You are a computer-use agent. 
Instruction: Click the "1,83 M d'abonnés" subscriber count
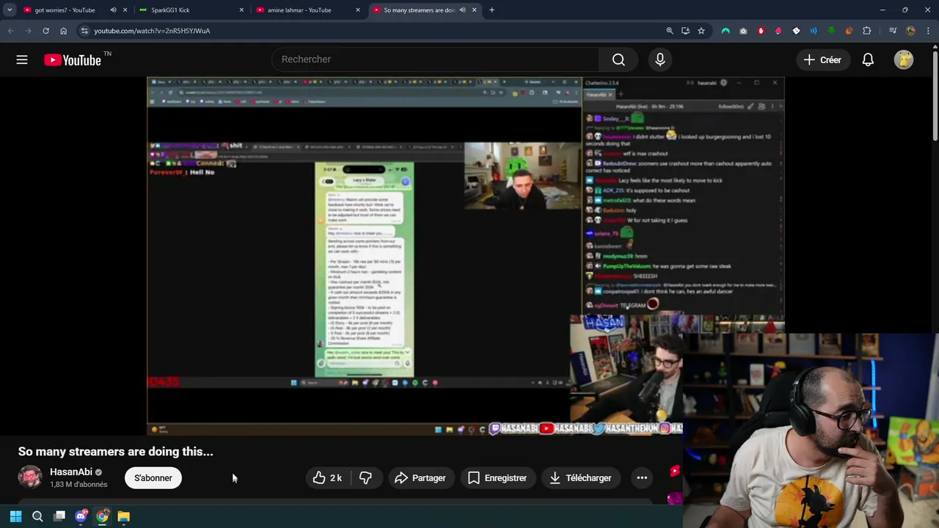coord(78,485)
